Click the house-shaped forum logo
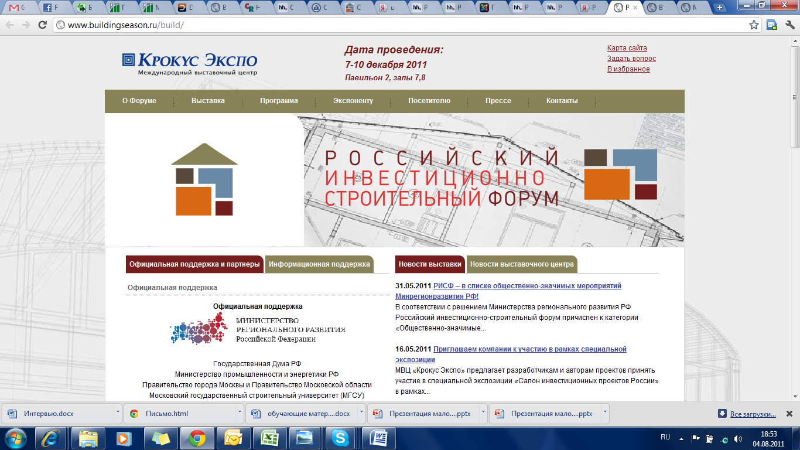The width and height of the screenshot is (800, 450). [x=204, y=179]
